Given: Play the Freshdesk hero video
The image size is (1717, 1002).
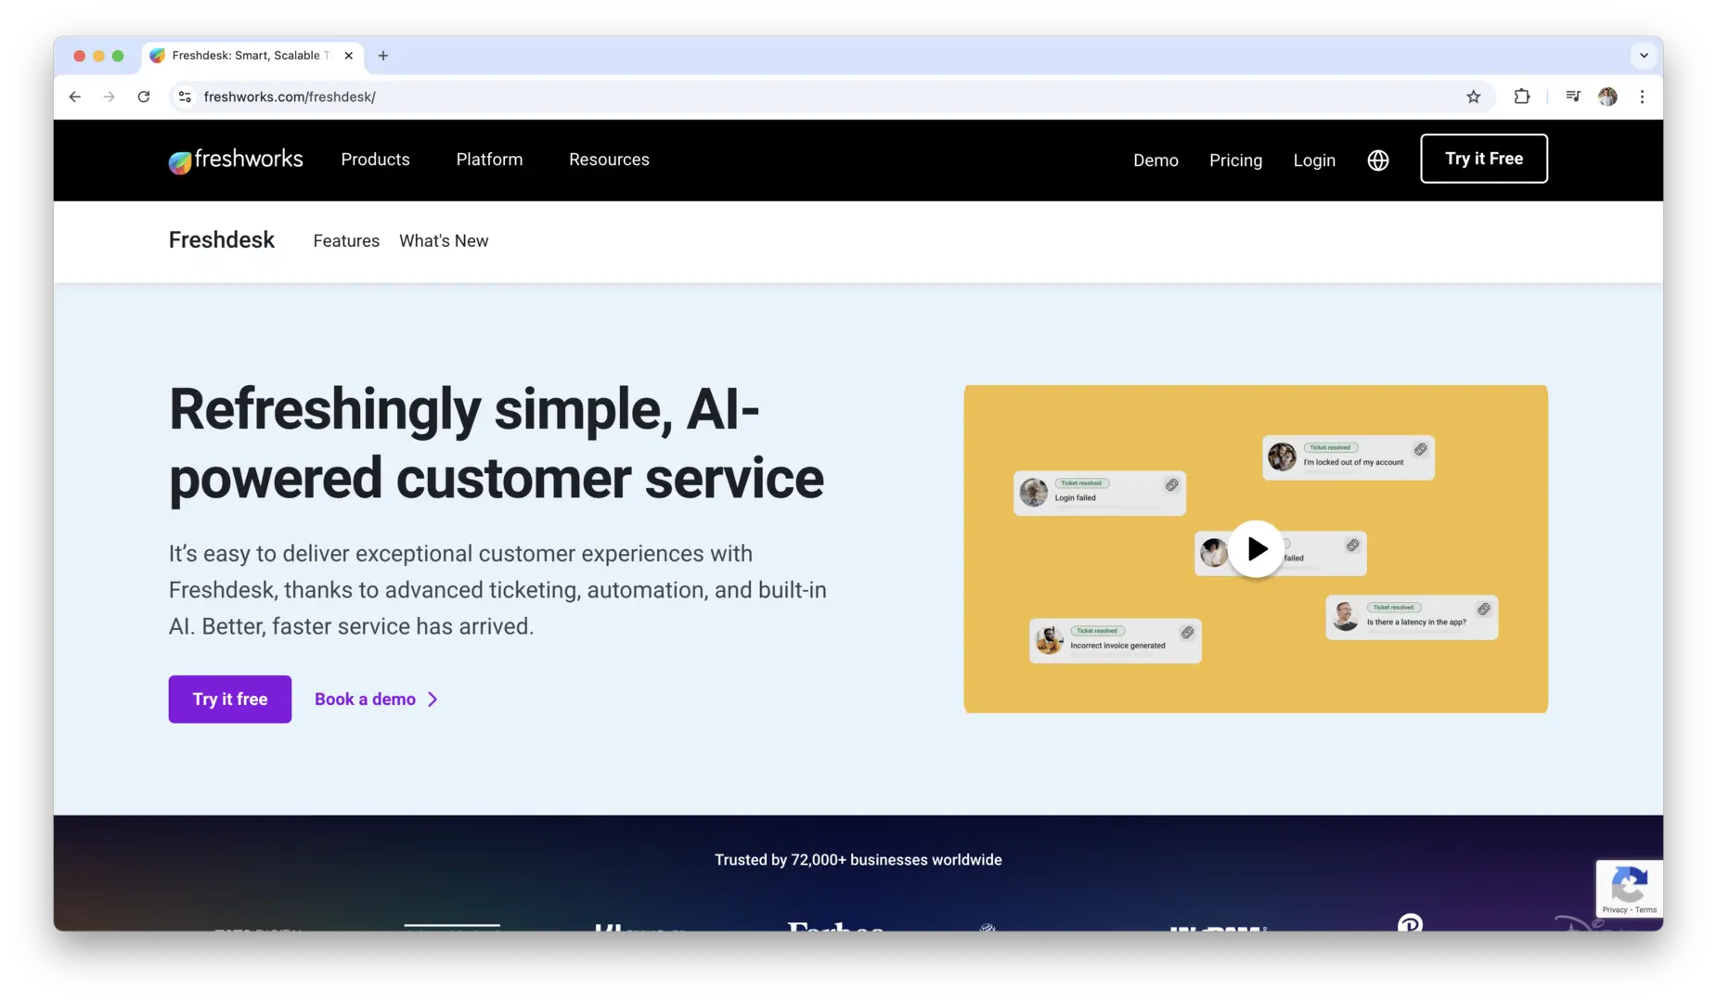Looking at the screenshot, I should coord(1256,549).
